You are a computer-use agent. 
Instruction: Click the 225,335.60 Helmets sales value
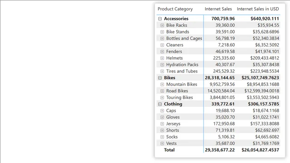coord(224,58)
